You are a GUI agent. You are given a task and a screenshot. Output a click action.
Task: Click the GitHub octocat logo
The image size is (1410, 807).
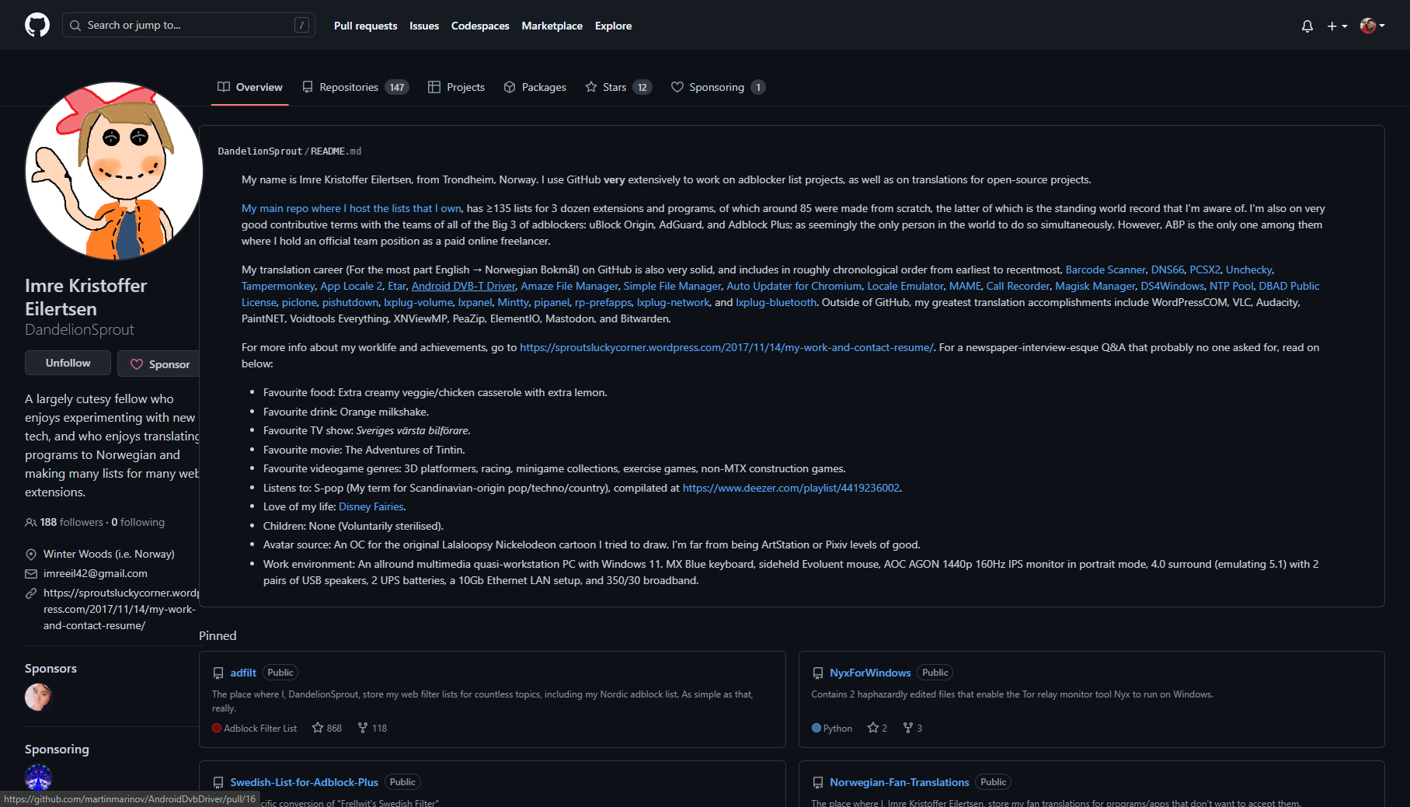37,24
